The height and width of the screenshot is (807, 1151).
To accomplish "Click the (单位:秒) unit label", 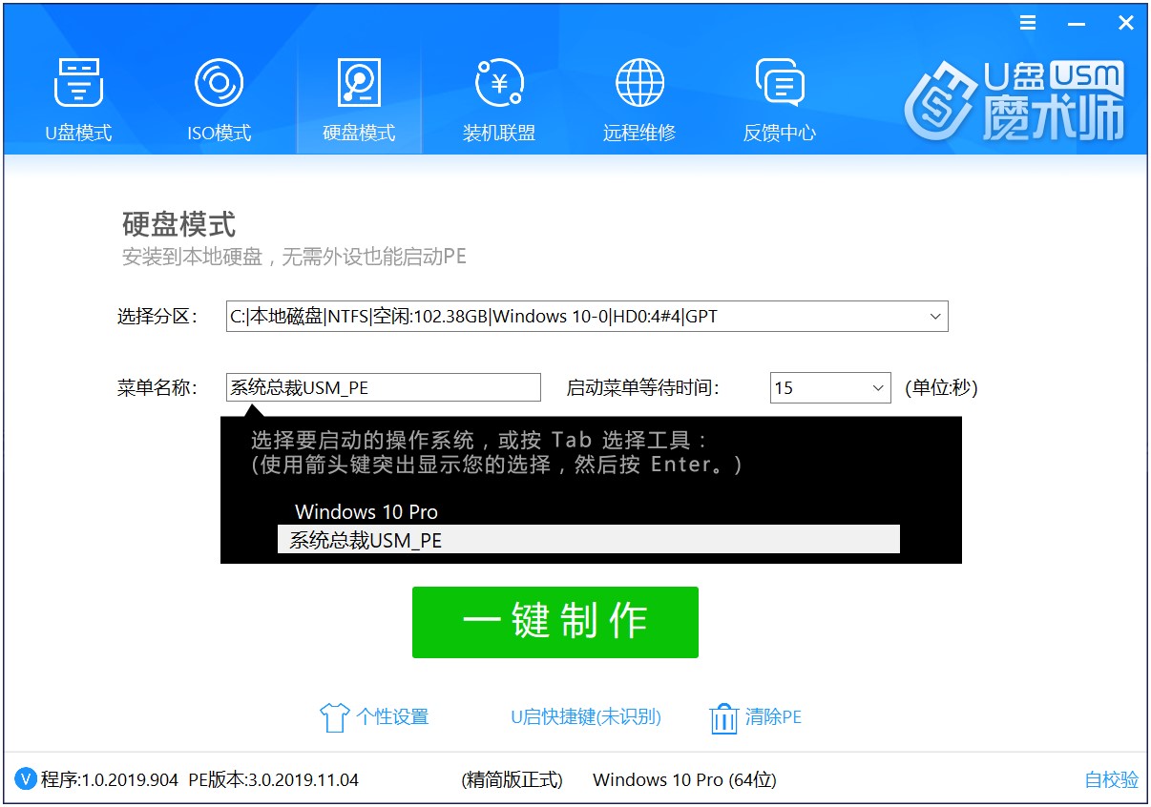I will (x=941, y=387).
